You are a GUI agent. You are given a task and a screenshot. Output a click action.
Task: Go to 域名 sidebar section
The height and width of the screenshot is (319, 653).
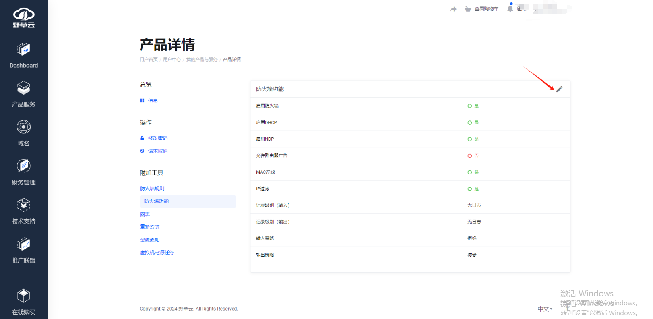pyautogui.click(x=24, y=133)
